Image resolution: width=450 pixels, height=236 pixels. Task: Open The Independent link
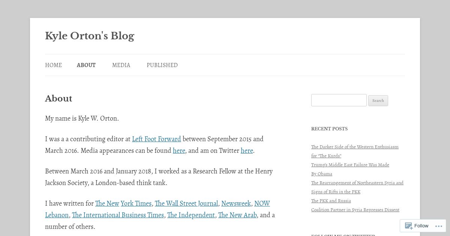click(x=191, y=215)
